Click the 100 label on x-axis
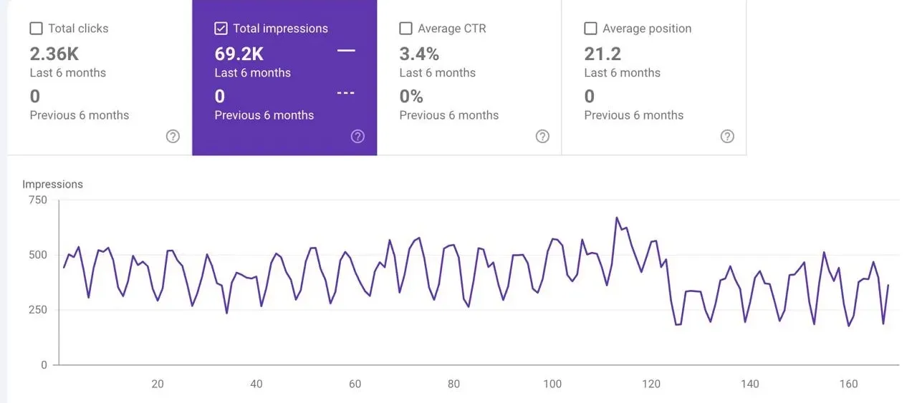Viewport: 917px width, 403px height. pyautogui.click(x=552, y=384)
